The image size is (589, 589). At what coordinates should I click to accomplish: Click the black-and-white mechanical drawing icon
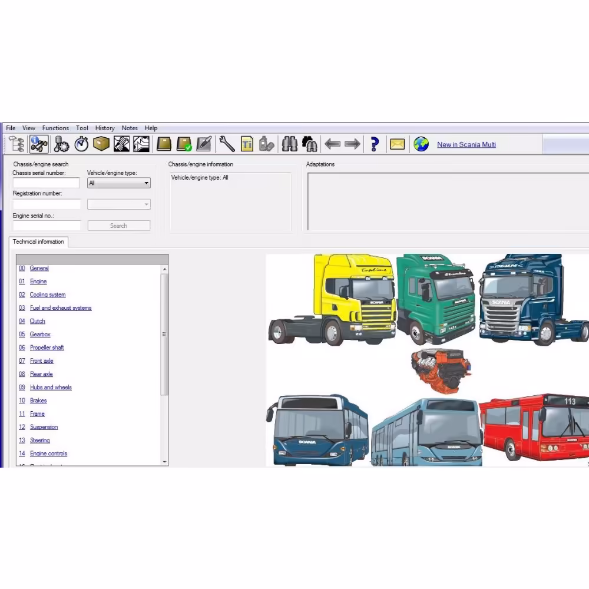(x=141, y=144)
